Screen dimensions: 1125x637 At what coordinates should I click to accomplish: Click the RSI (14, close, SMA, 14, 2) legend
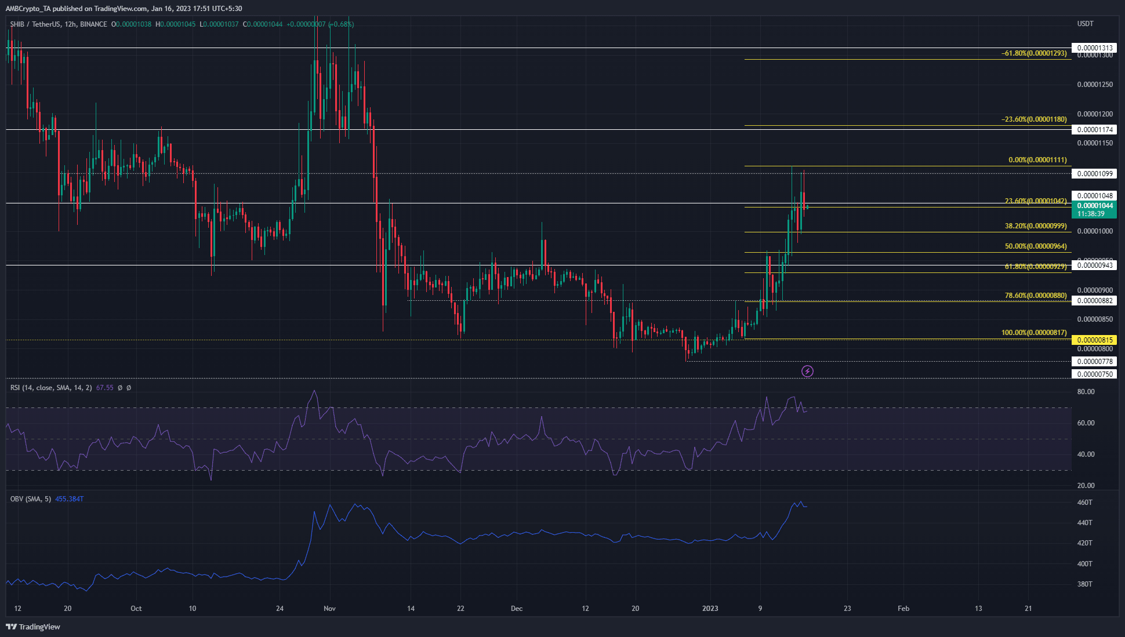[51, 388]
